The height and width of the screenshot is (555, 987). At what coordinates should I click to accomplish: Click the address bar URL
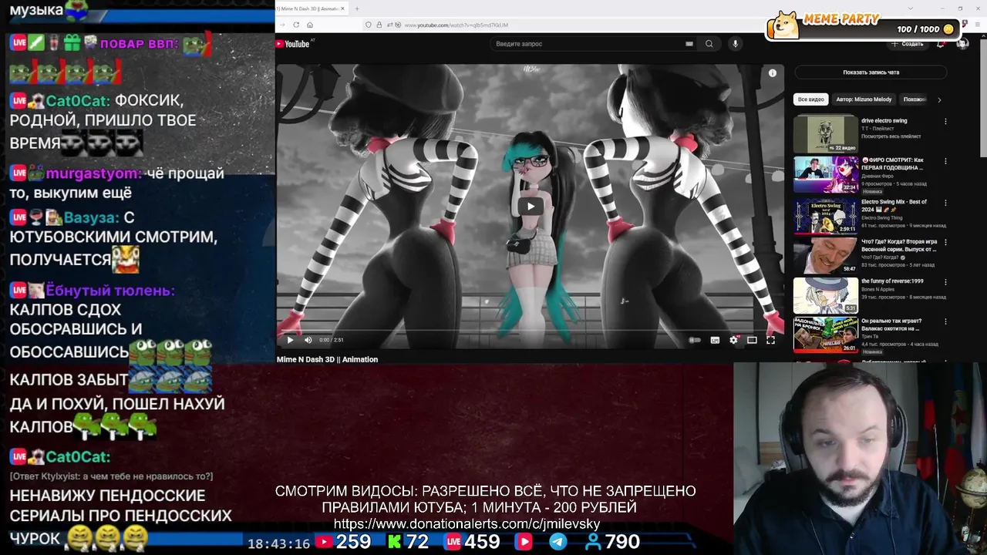coord(456,25)
